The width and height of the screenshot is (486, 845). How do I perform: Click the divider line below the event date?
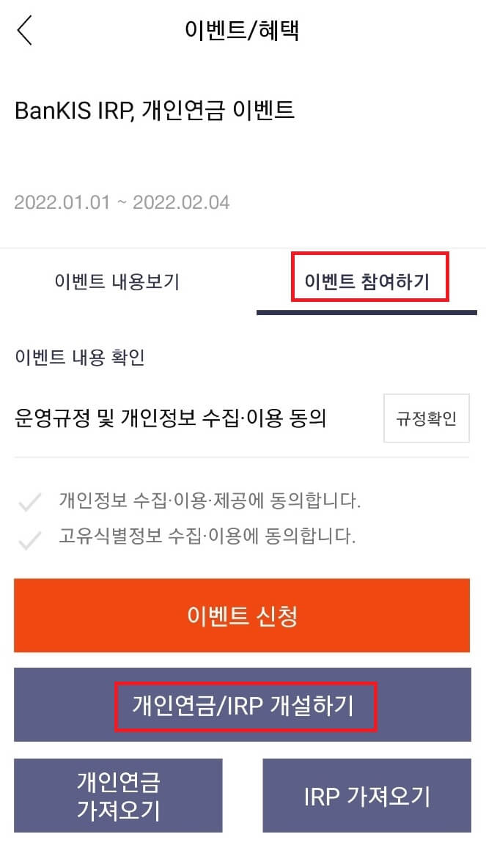(243, 248)
